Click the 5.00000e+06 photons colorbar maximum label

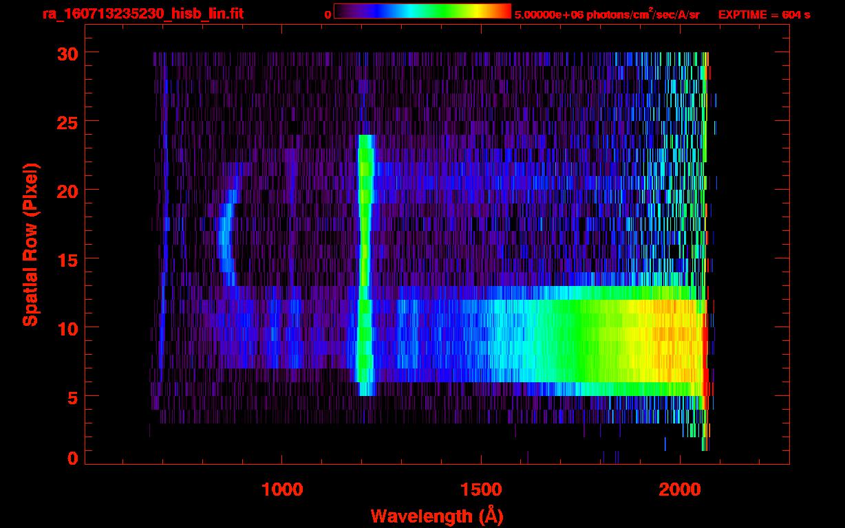(x=606, y=14)
